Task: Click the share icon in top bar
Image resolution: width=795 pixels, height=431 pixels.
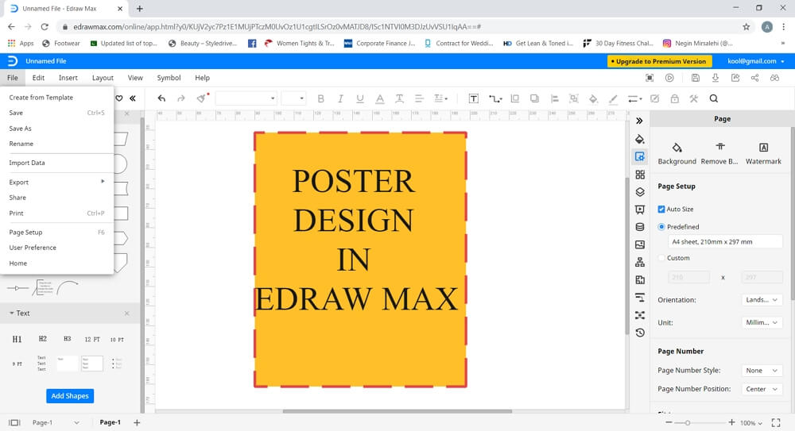Action: [x=755, y=78]
